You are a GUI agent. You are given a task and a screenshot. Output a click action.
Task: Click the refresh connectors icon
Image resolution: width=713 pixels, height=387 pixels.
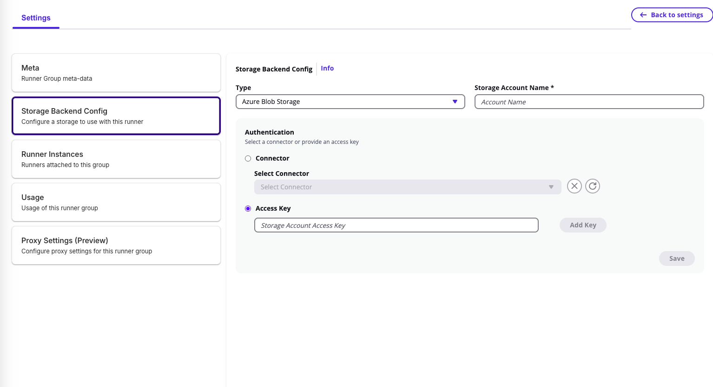click(592, 186)
